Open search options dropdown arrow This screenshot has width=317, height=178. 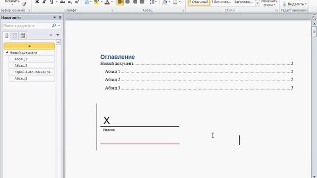pos(59,25)
